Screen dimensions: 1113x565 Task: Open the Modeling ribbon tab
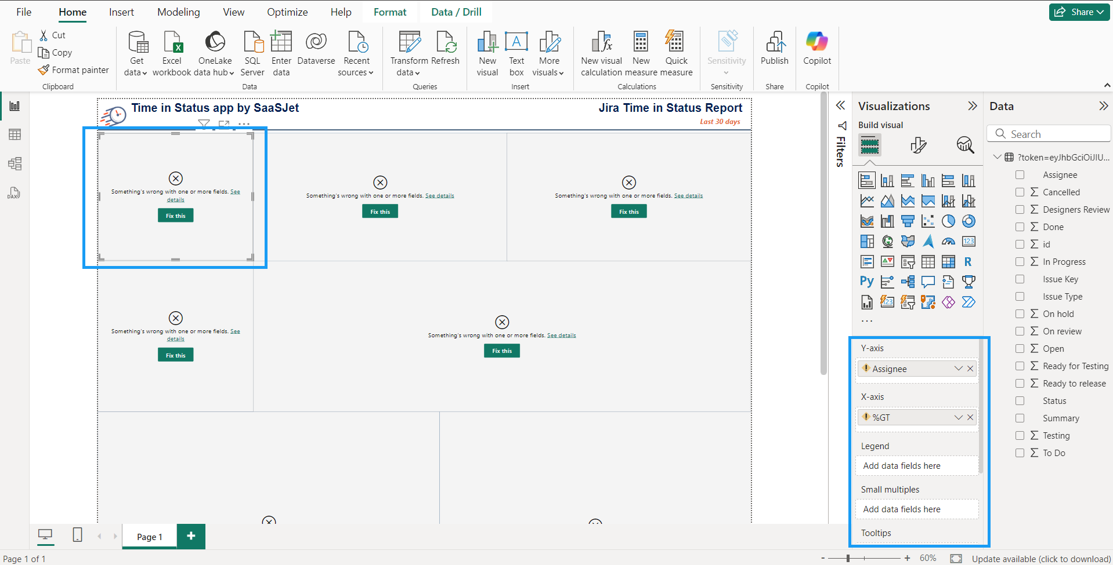pos(178,12)
